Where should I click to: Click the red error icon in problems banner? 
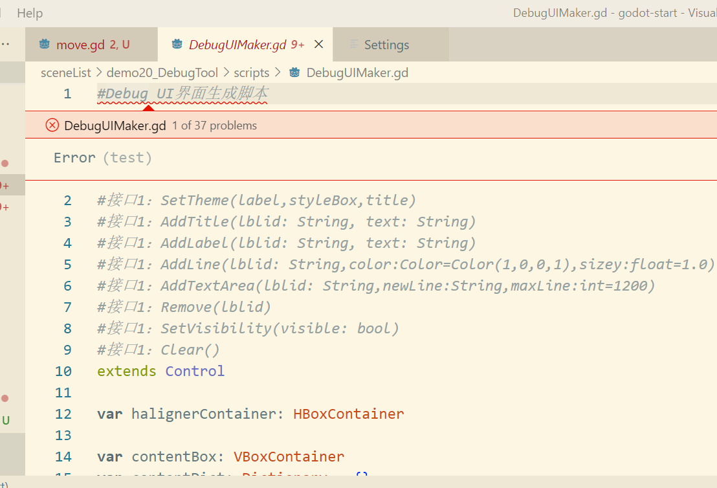(52, 125)
